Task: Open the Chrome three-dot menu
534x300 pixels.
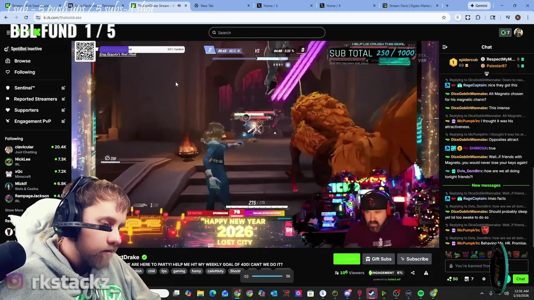Action: [528, 17]
